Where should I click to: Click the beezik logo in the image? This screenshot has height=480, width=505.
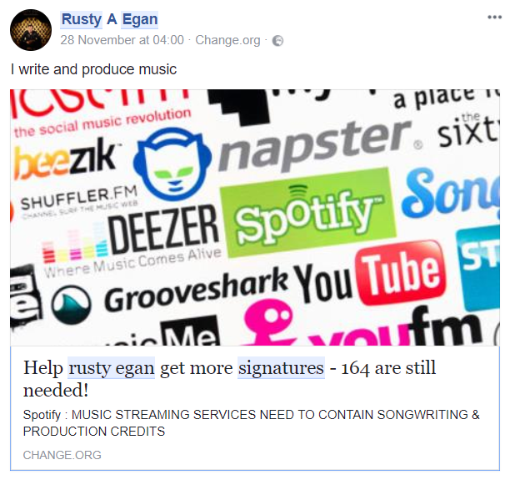66,159
